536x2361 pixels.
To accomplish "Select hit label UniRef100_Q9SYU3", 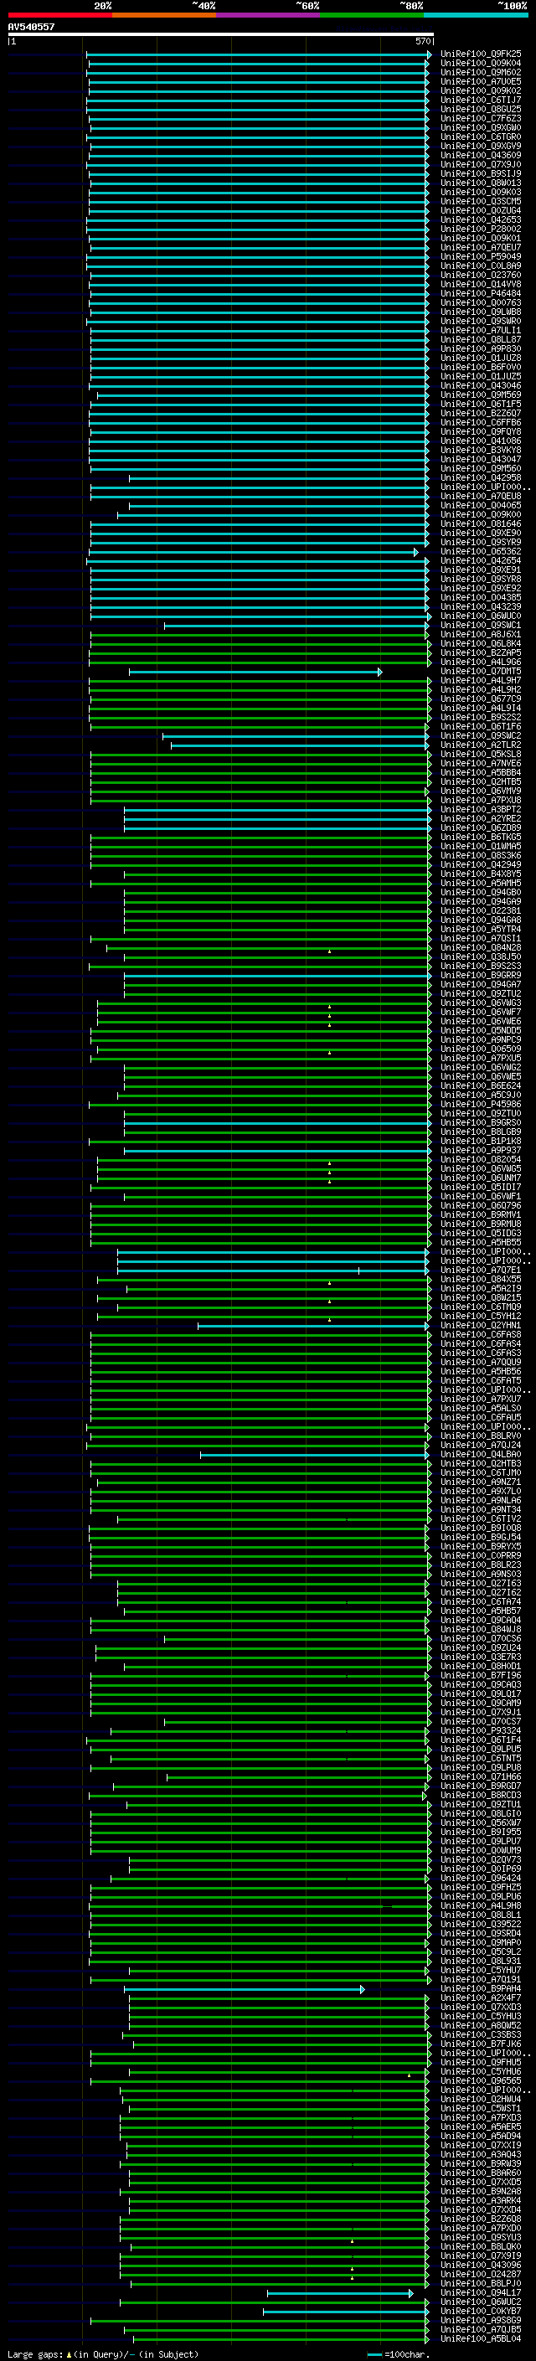I will click(x=481, y=2237).
